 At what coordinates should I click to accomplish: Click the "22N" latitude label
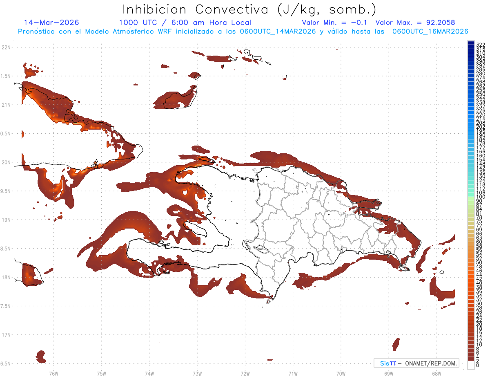[6, 47]
